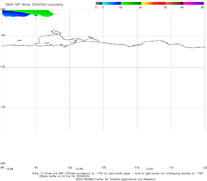The width and height of the screenshot is (207, 181).
Task: Click the colorbar label '34'
Action: (140, 7)
